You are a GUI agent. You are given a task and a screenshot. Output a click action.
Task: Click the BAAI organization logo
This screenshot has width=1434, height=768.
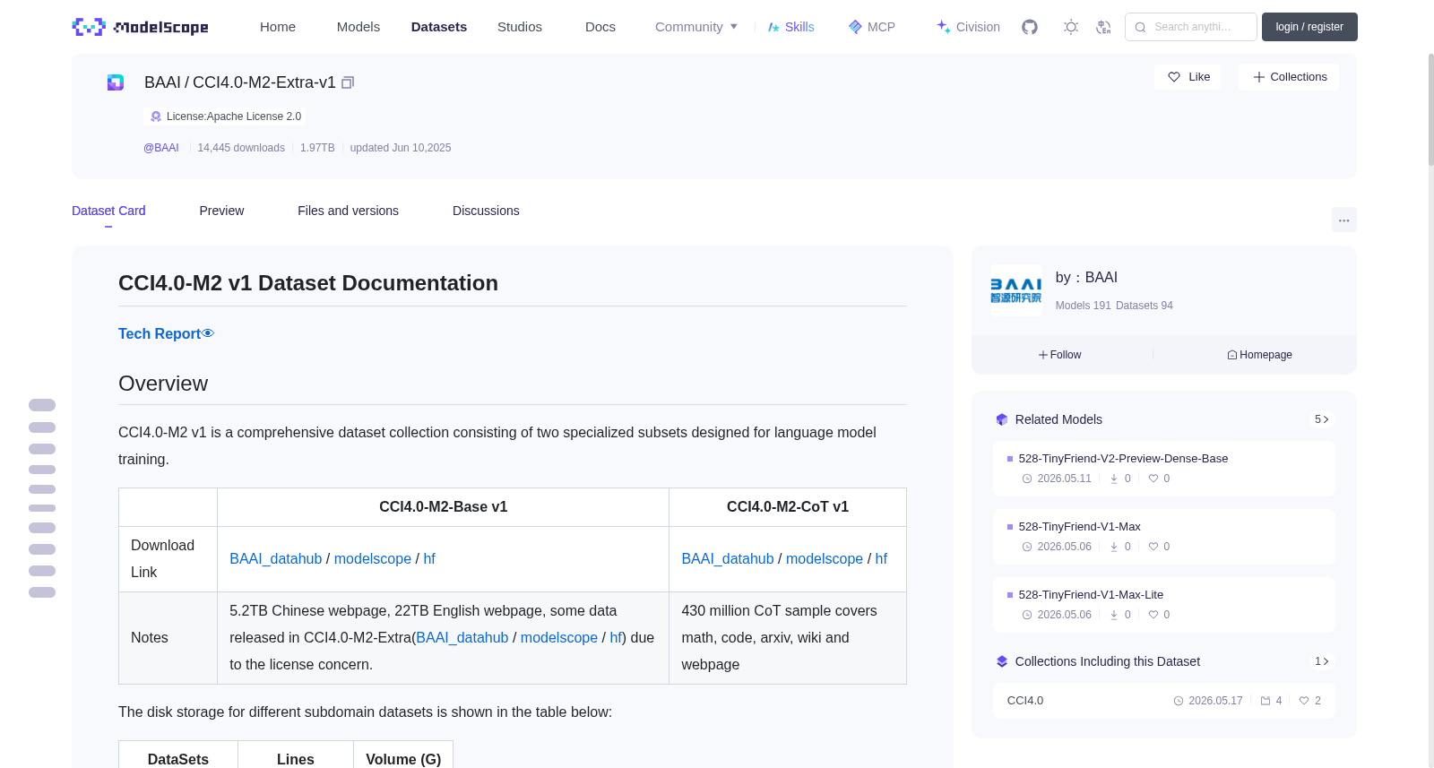tap(1016, 290)
